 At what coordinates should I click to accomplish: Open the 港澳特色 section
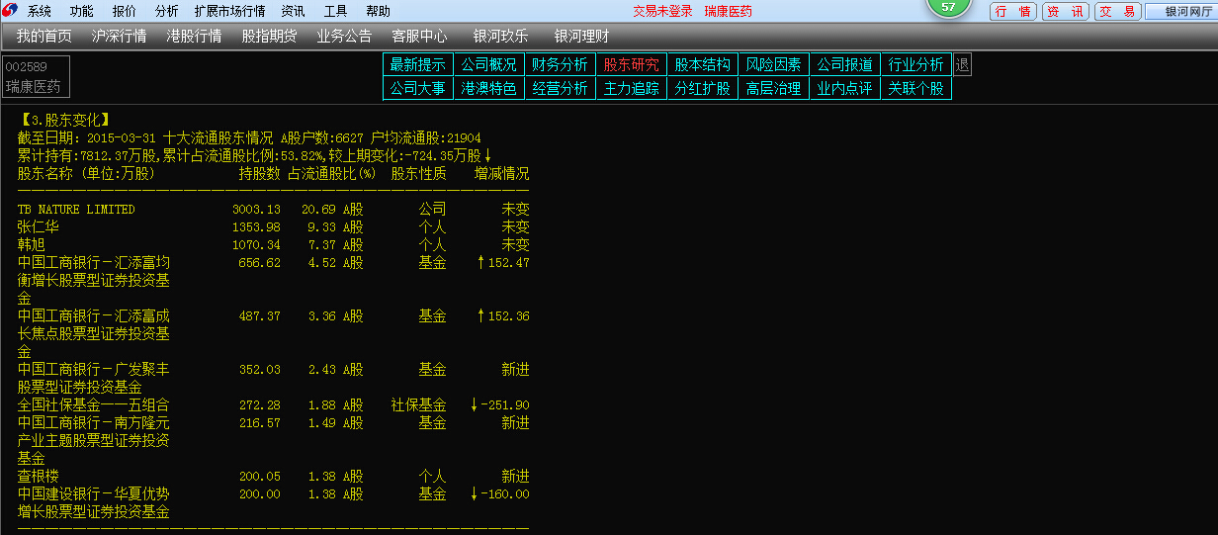[x=489, y=88]
